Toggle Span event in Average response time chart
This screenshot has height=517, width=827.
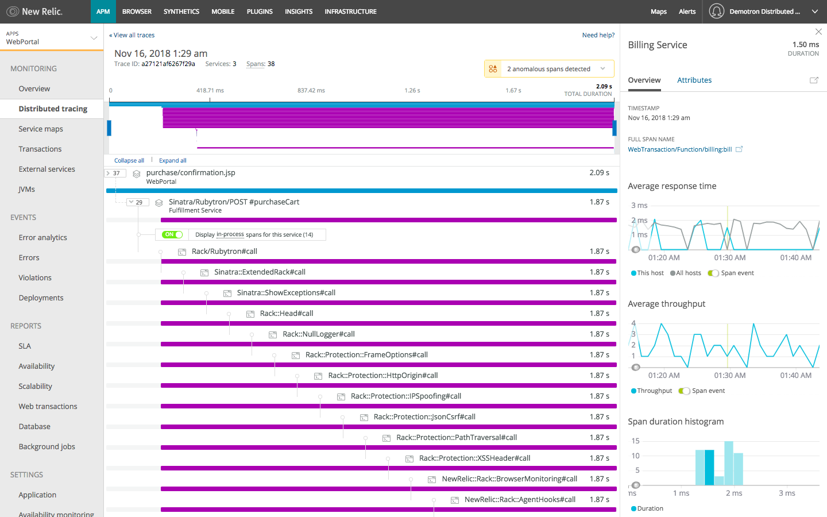[713, 273]
